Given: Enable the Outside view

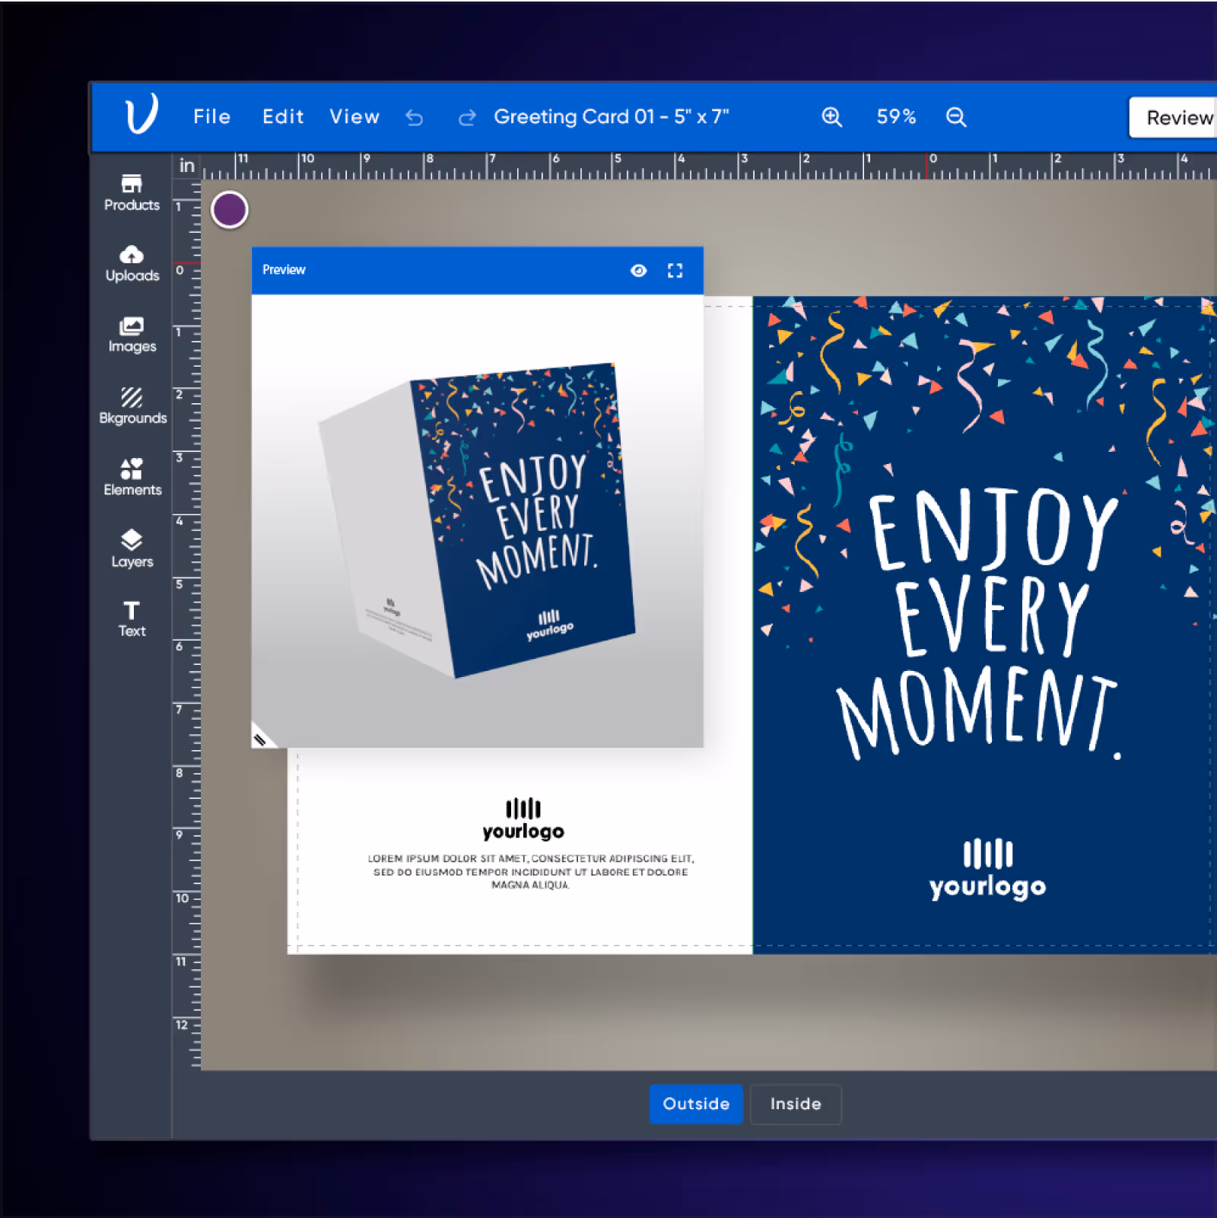Looking at the screenshot, I should [x=695, y=1104].
